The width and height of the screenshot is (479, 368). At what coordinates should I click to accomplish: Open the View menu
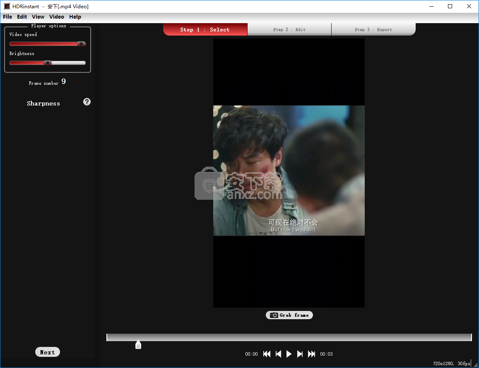click(38, 17)
